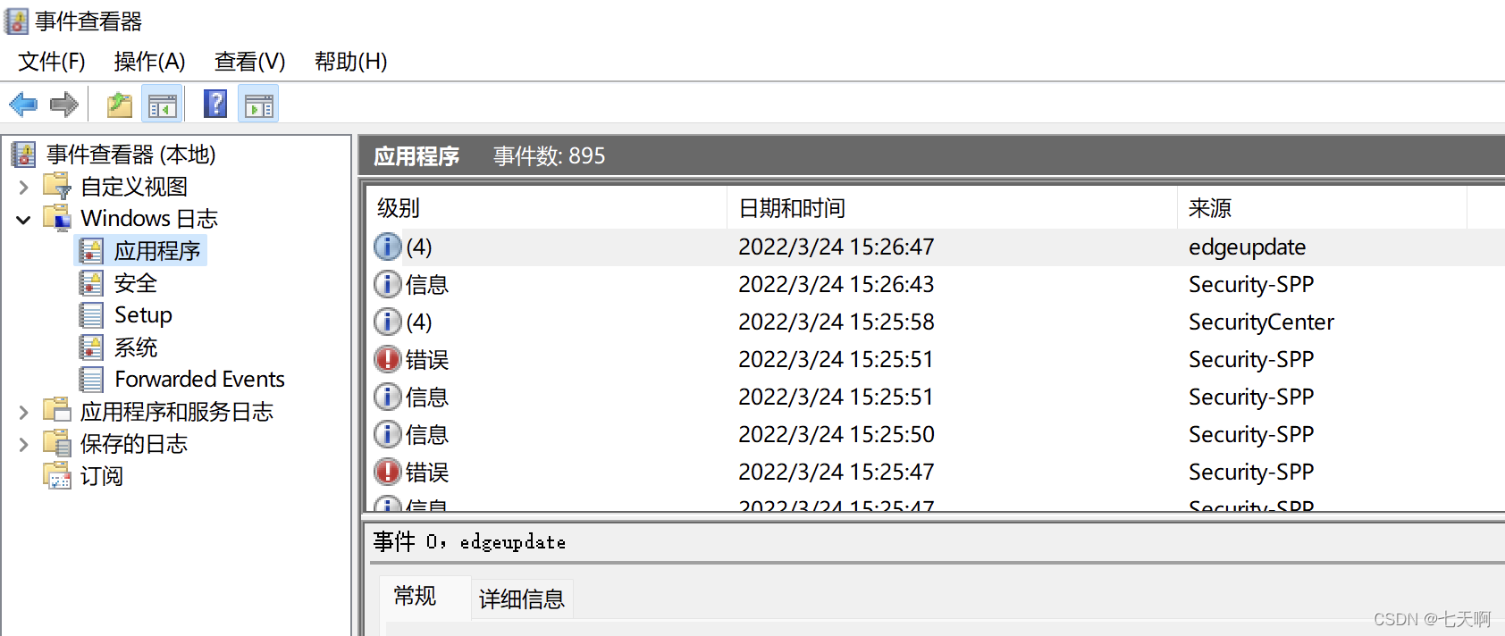Open the 操作(A) menu
The height and width of the screenshot is (636, 1505).
[149, 62]
